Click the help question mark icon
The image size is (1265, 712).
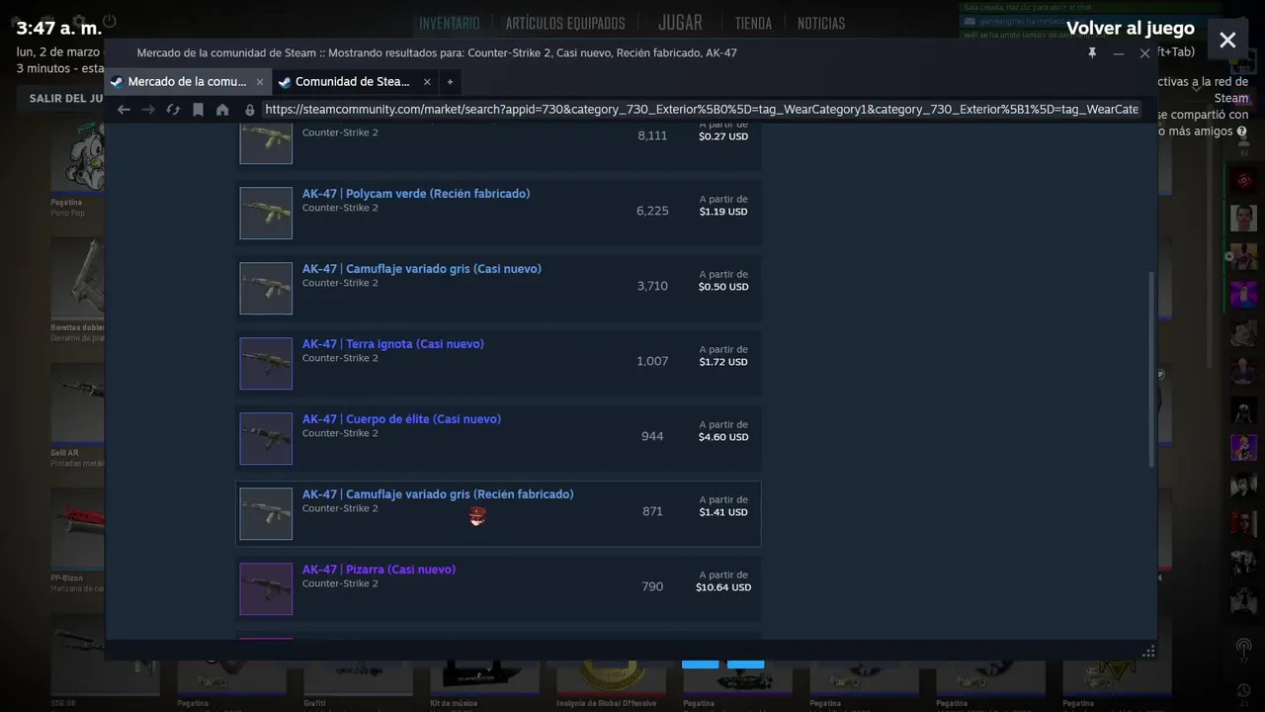point(1241,132)
